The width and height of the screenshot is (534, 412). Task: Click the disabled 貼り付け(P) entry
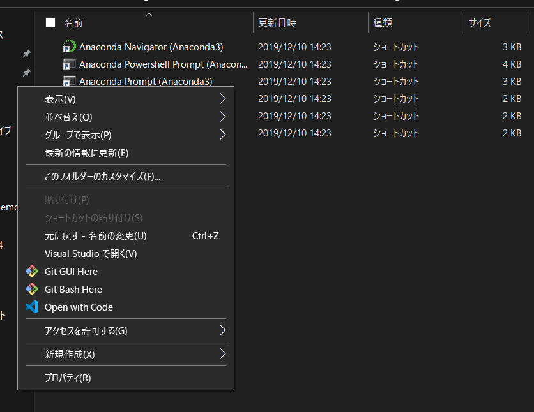[126, 200]
